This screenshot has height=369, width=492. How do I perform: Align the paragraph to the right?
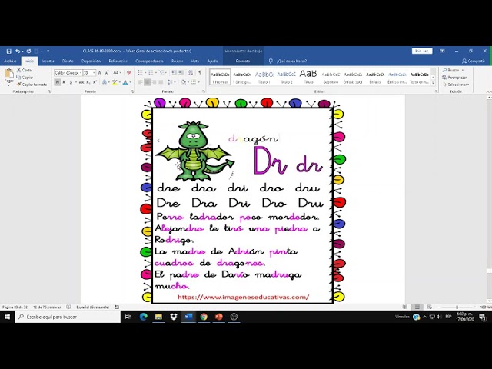pos(154,82)
